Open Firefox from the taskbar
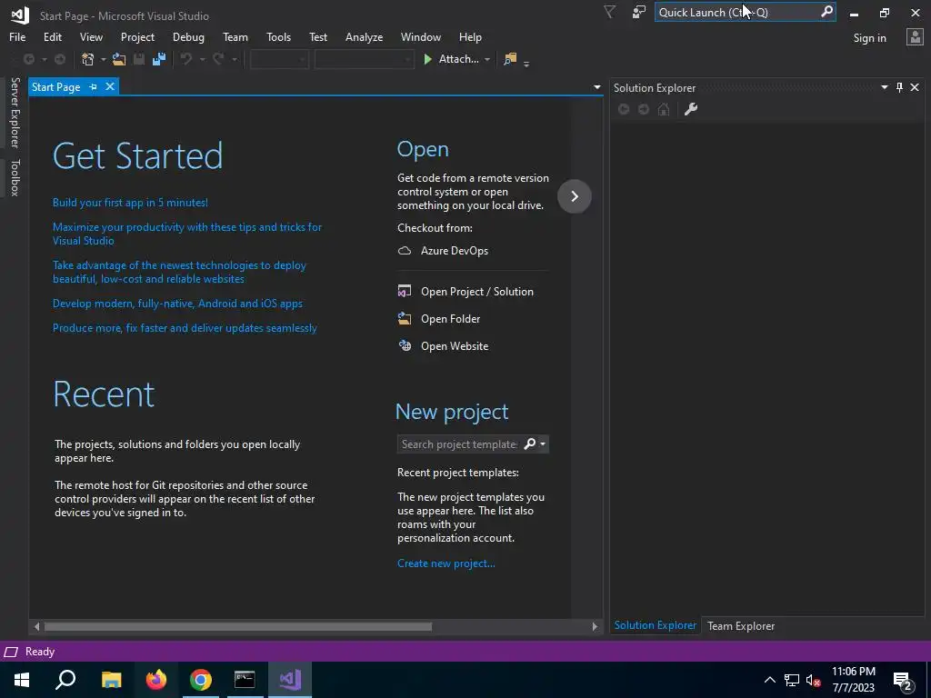The image size is (931, 698). [x=156, y=680]
